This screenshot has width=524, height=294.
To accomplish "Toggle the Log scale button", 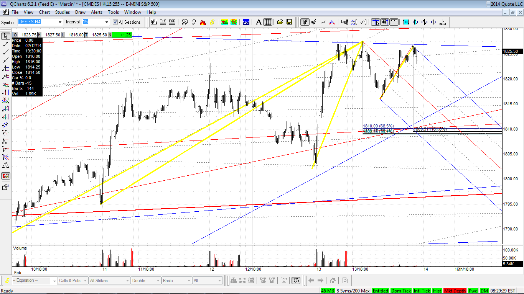I will point(345,22).
